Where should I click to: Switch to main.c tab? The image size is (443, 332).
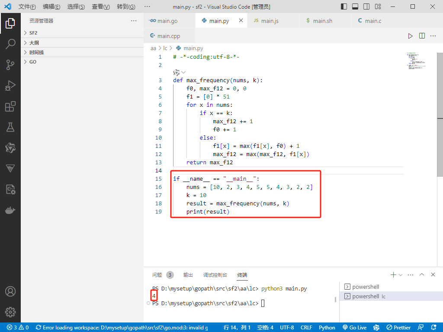[x=377, y=21]
